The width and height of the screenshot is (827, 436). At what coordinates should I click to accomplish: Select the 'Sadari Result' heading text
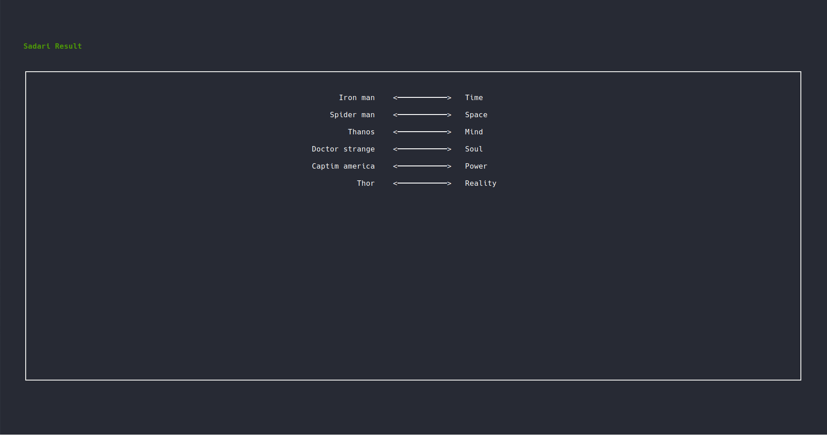point(53,46)
